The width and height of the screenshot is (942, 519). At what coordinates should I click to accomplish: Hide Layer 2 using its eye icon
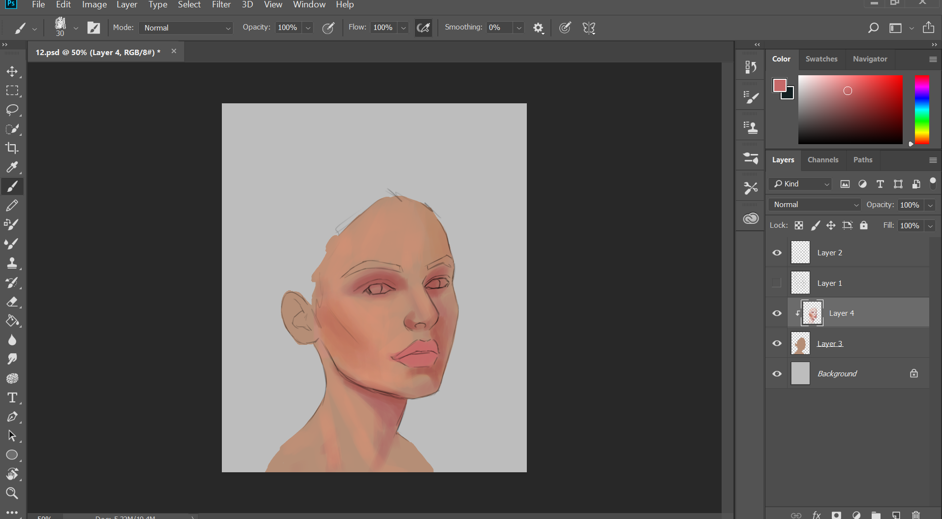777,253
